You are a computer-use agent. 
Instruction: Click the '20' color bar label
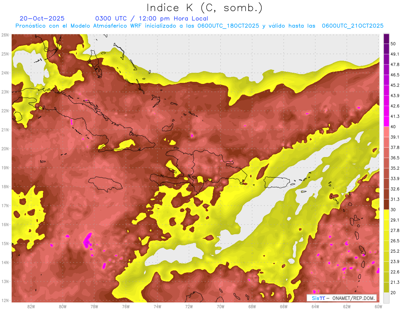click(x=393, y=293)
